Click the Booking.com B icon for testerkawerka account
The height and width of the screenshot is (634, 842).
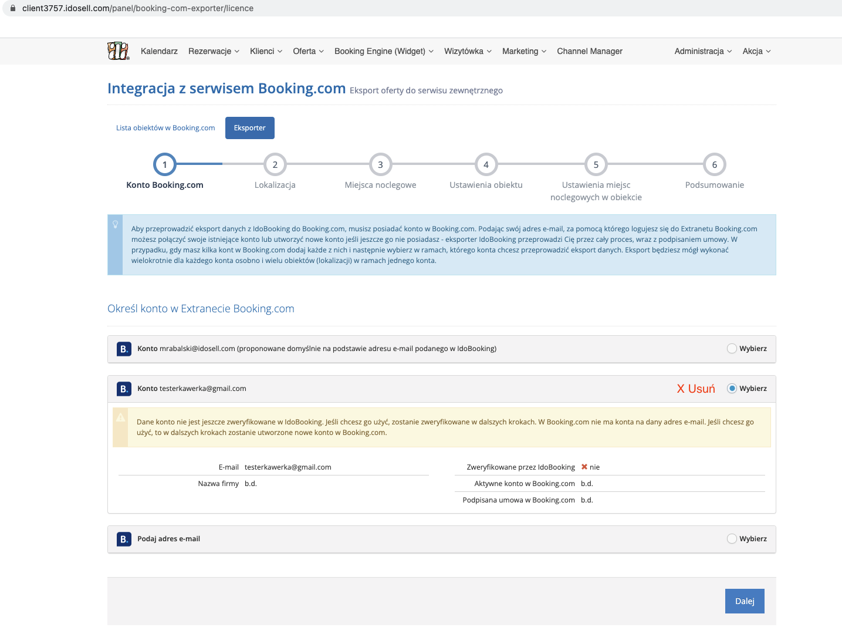pyautogui.click(x=124, y=389)
